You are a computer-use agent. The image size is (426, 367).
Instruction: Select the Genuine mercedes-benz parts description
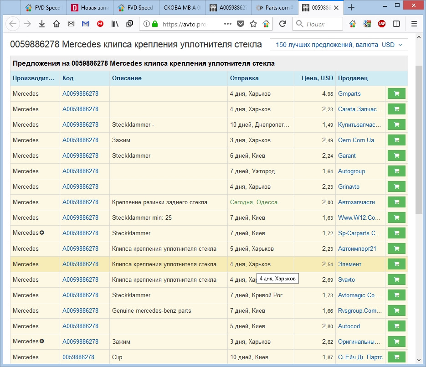152,310
